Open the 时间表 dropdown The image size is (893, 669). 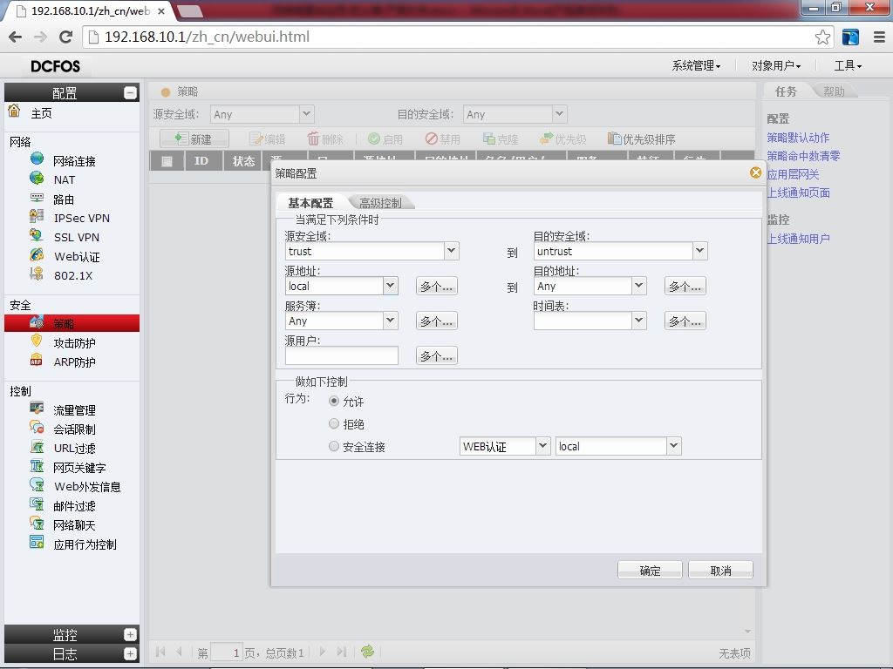pos(639,321)
